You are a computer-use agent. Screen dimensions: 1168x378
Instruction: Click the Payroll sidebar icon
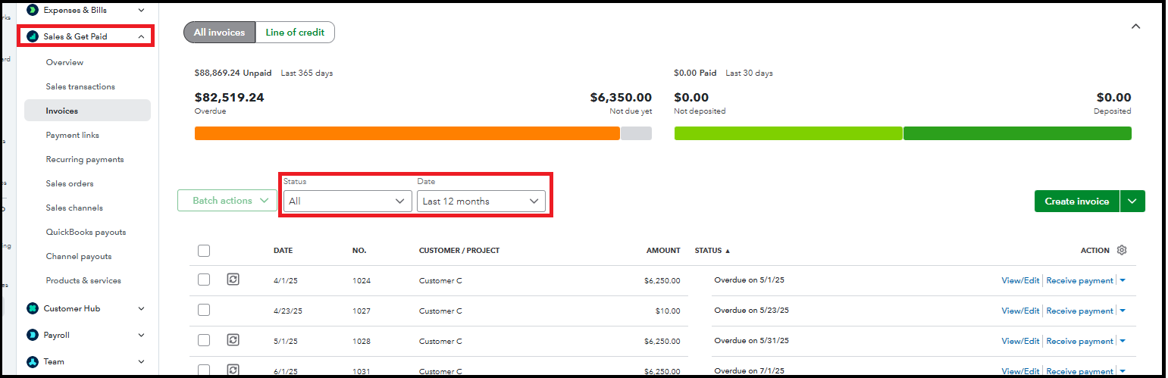click(x=33, y=335)
